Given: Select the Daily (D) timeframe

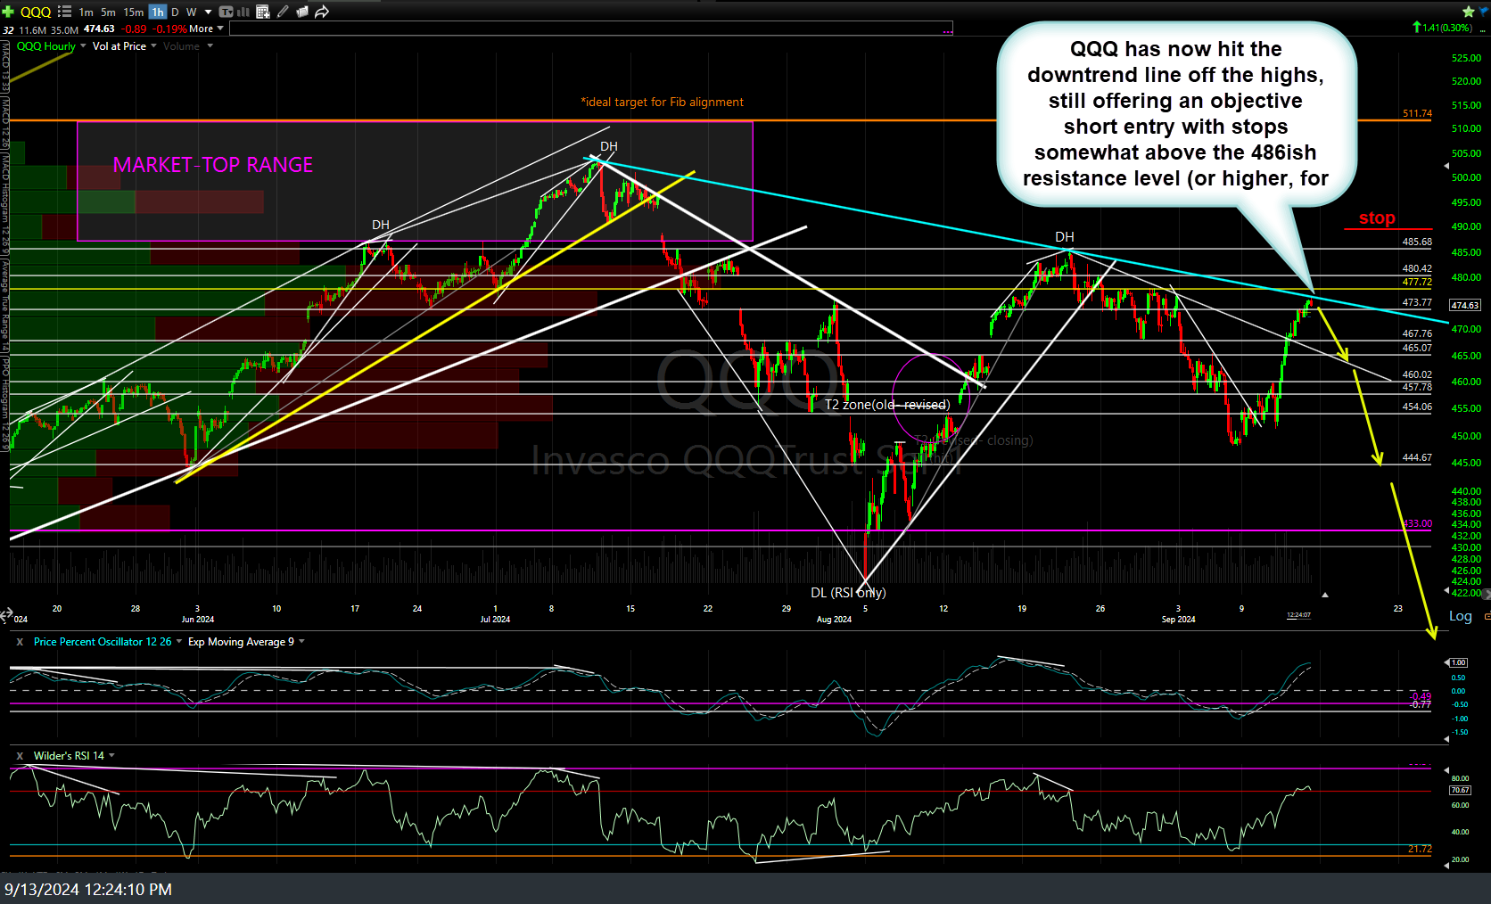Looking at the screenshot, I should click(x=175, y=12).
